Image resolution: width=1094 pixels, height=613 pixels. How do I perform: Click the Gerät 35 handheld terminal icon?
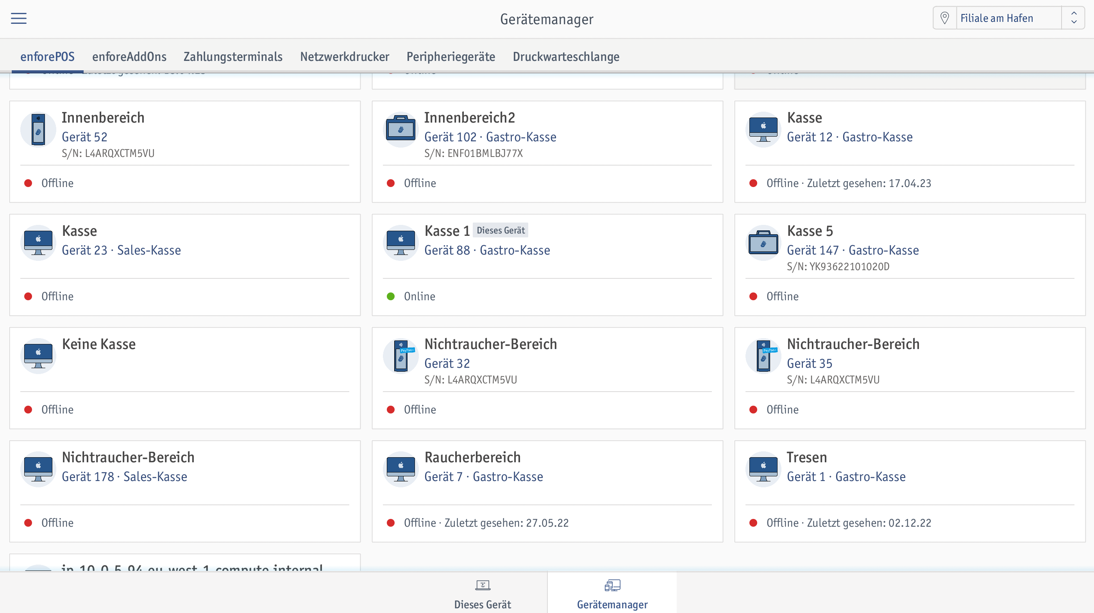click(x=763, y=356)
